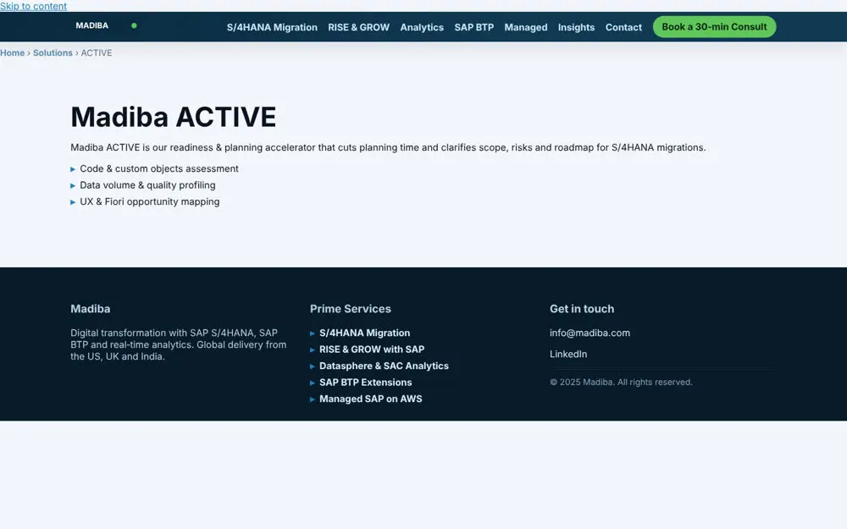Click the Madiba footer heading

[91, 309]
